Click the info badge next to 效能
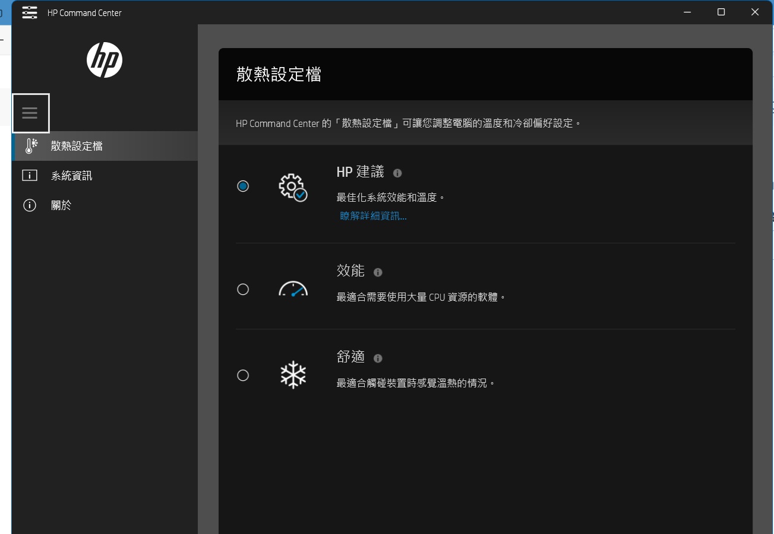774x534 pixels. 378,272
